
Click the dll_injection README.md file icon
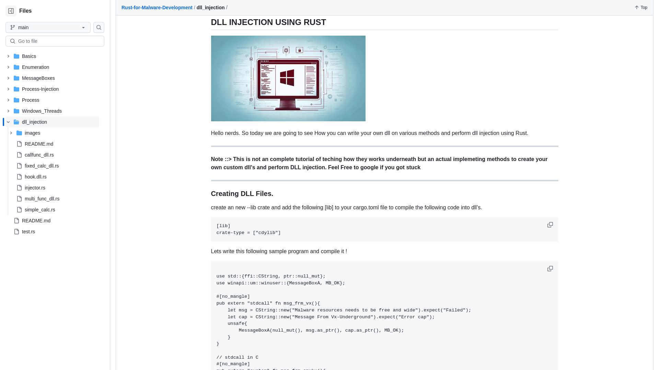[19, 144]
